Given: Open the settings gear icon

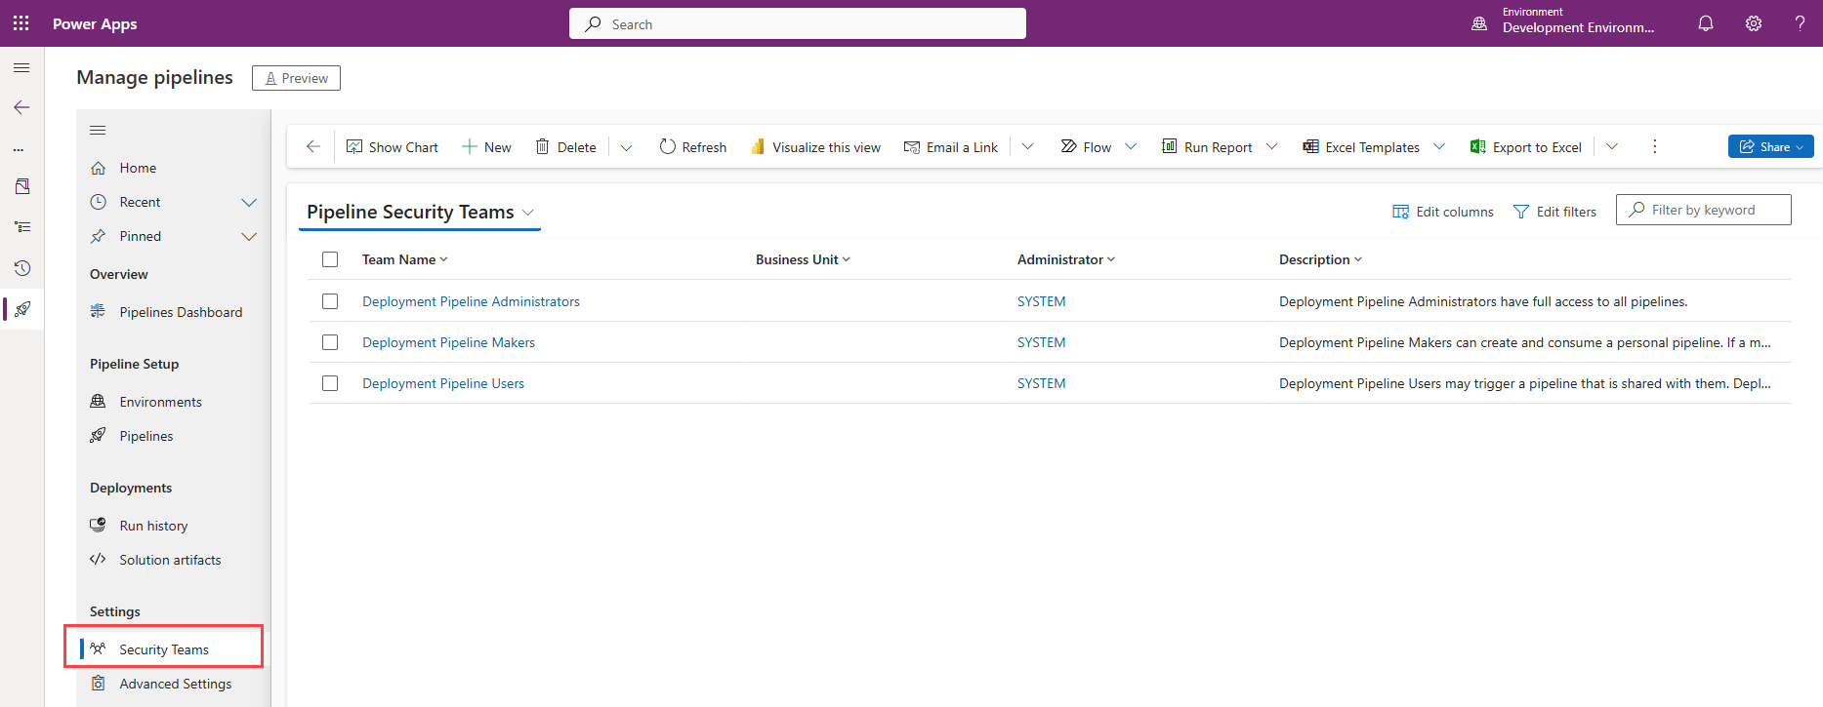Looking at the screenshot, I should click(x=1754, y=23).
